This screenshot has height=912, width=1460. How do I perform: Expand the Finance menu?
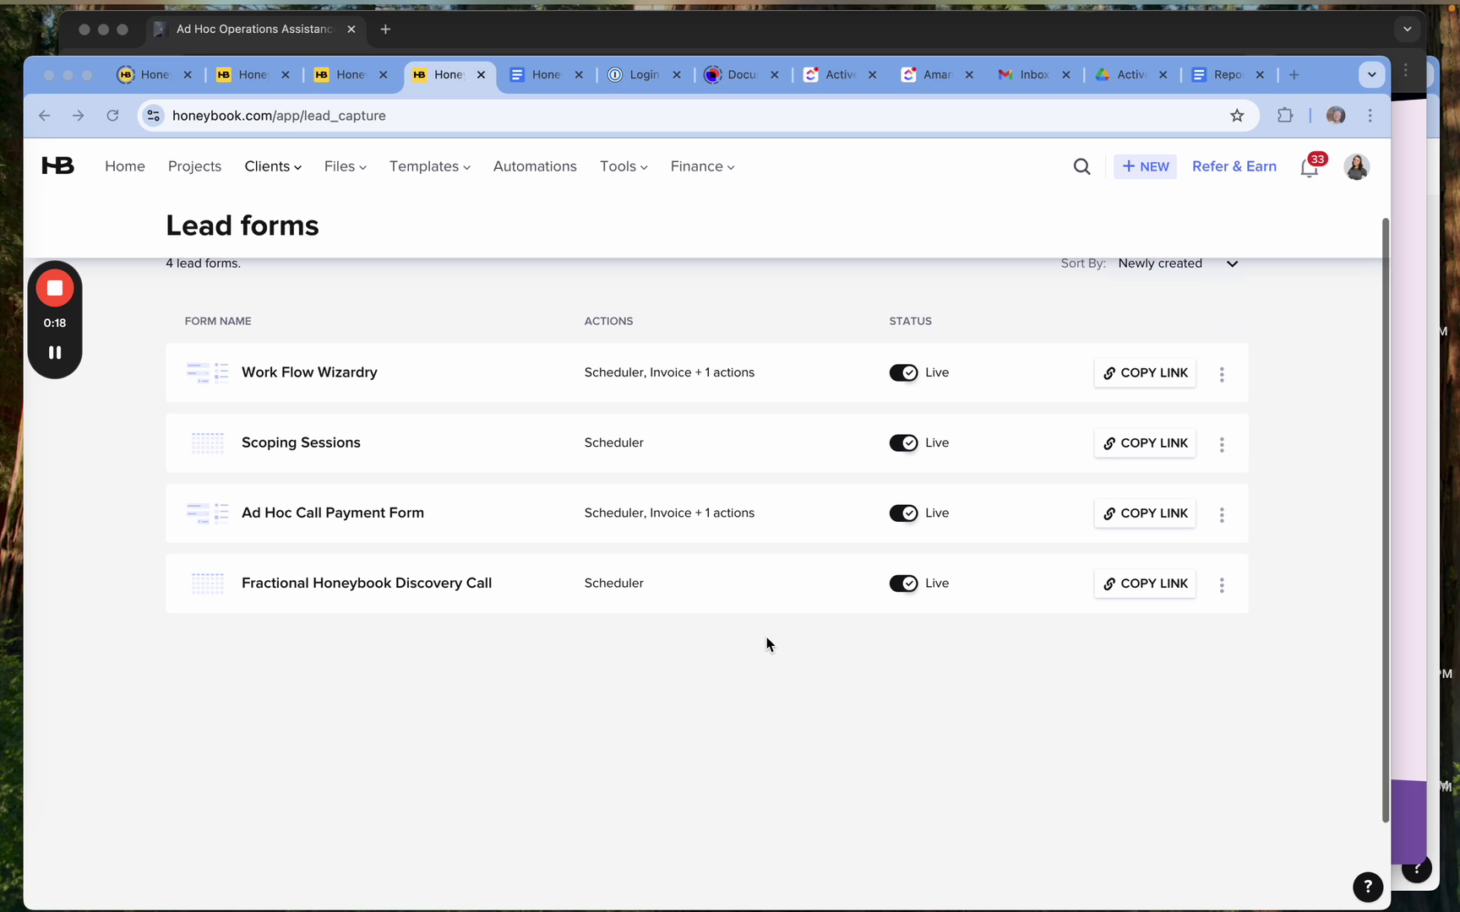(x=702, y=166)
